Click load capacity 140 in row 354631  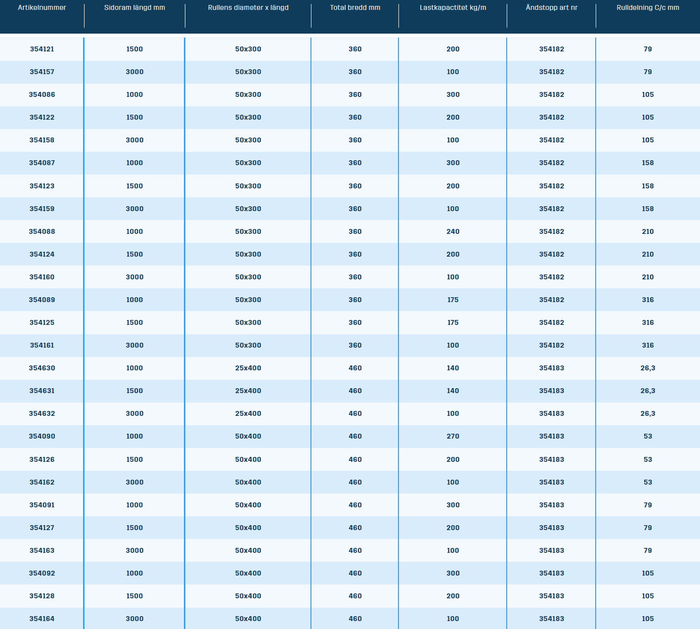453,391
